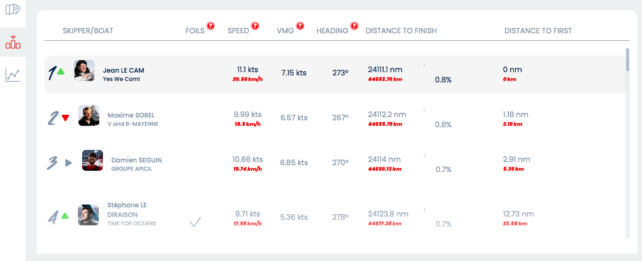Image resolution: width=642 pixels, height=261 pixels.
Task: Click the foils checkmark for Stéphane LE DIRAISON
Action: point(195,223)
